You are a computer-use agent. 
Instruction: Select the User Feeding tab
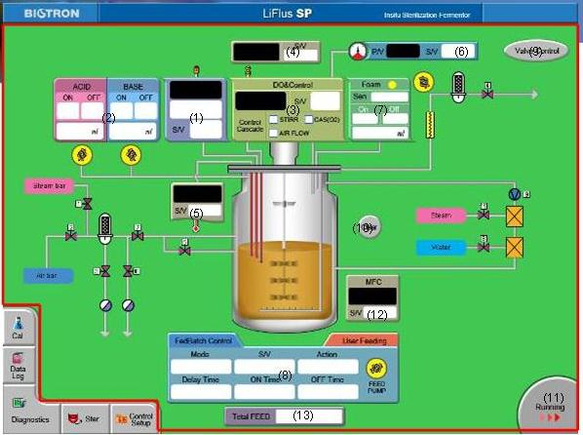[364, 340]
